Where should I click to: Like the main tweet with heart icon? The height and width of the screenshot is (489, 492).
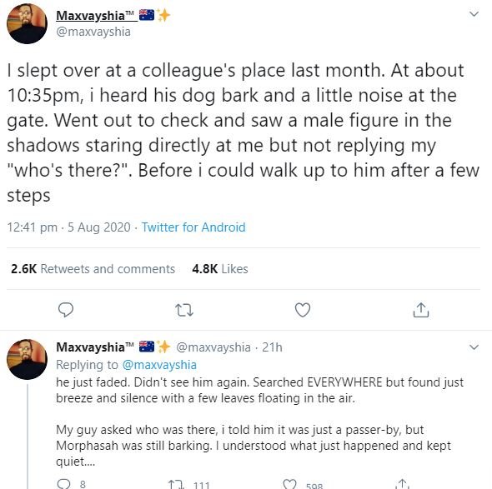coord(303,310)
